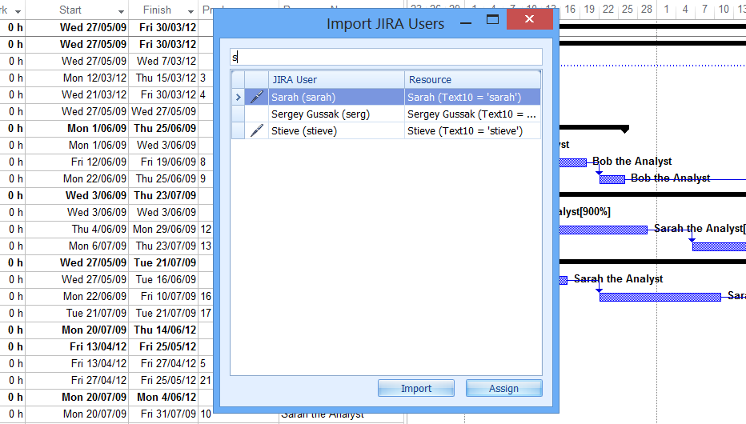The width and height of the screenshot is (746, 424).
Task: Sort by the JIRA User column header
Action: coord(336,80)
